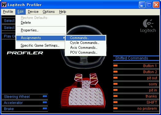The height and width of the screenshot is (115, 161).
Task: Click the Accelerator axis label
Action: pyautogui.click(x=13, y=102)
